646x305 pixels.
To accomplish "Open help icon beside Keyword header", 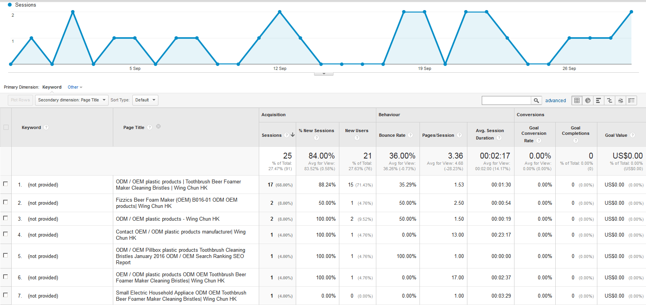I will pos(46,127).
